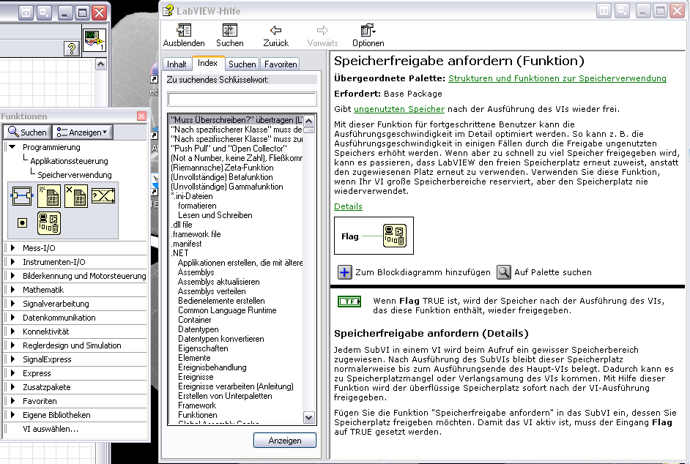Click the Suchen toolbar icon in help
This screenshot has width=690, height=464.
point(230,30)
